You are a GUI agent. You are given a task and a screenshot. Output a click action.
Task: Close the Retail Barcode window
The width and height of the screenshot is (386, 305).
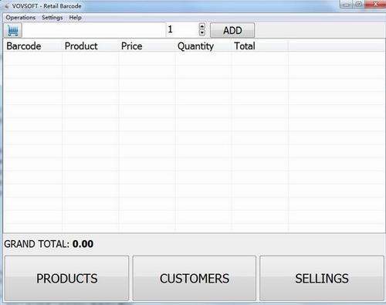point(375,4)
